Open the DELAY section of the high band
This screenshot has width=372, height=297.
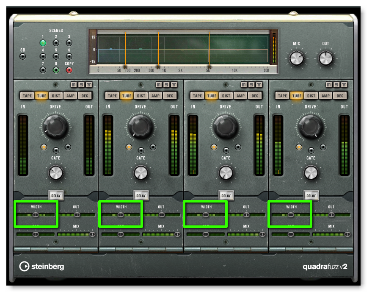pos(311,196)
